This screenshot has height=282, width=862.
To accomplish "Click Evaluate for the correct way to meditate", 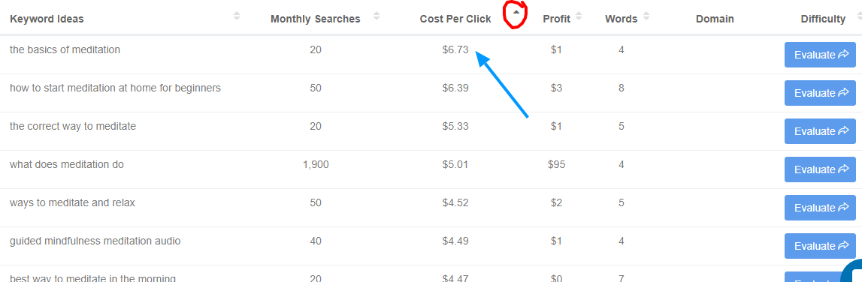I will coord(820,131).
